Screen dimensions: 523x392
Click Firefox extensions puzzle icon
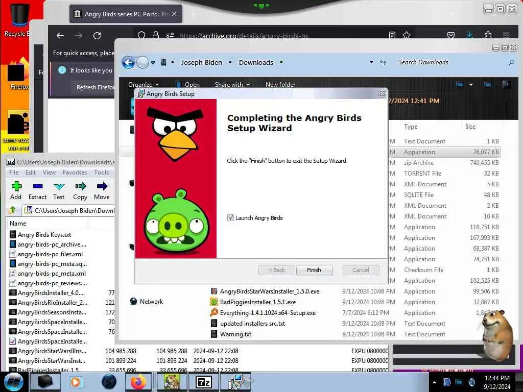click(488, 35)
